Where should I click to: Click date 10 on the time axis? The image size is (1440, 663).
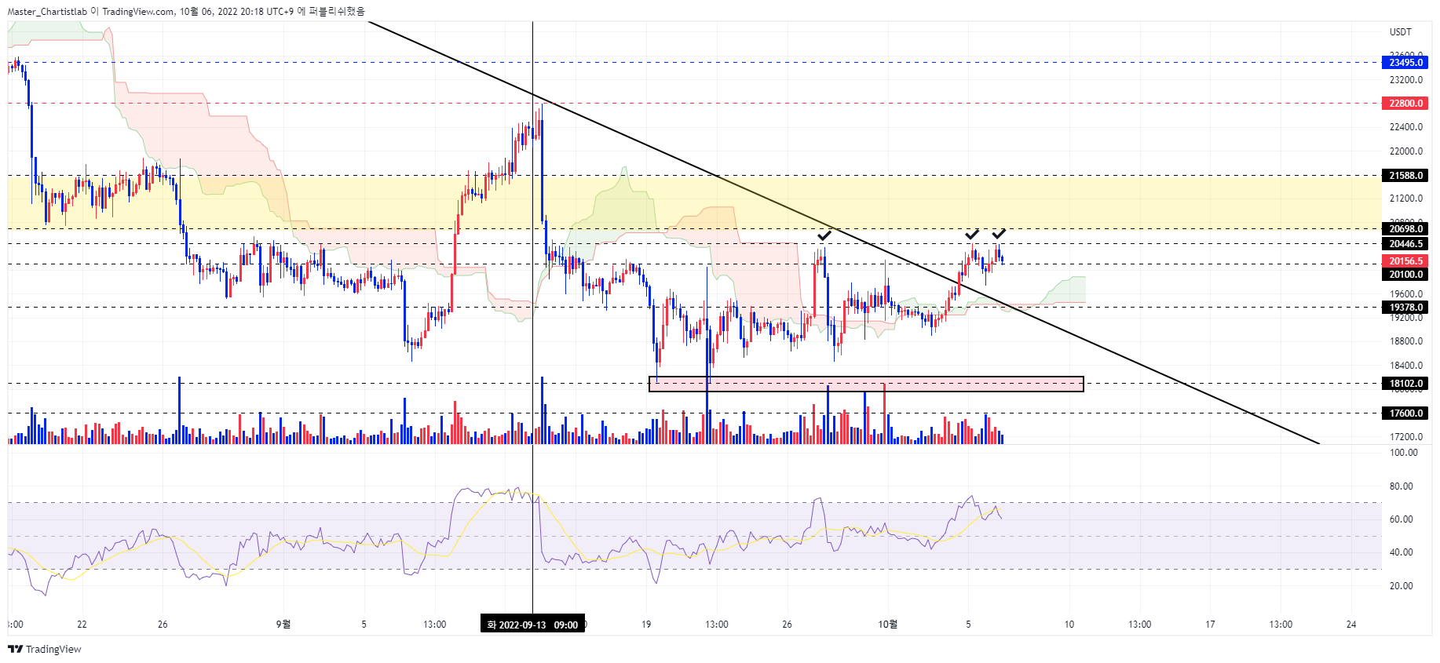coord(1069,625)
